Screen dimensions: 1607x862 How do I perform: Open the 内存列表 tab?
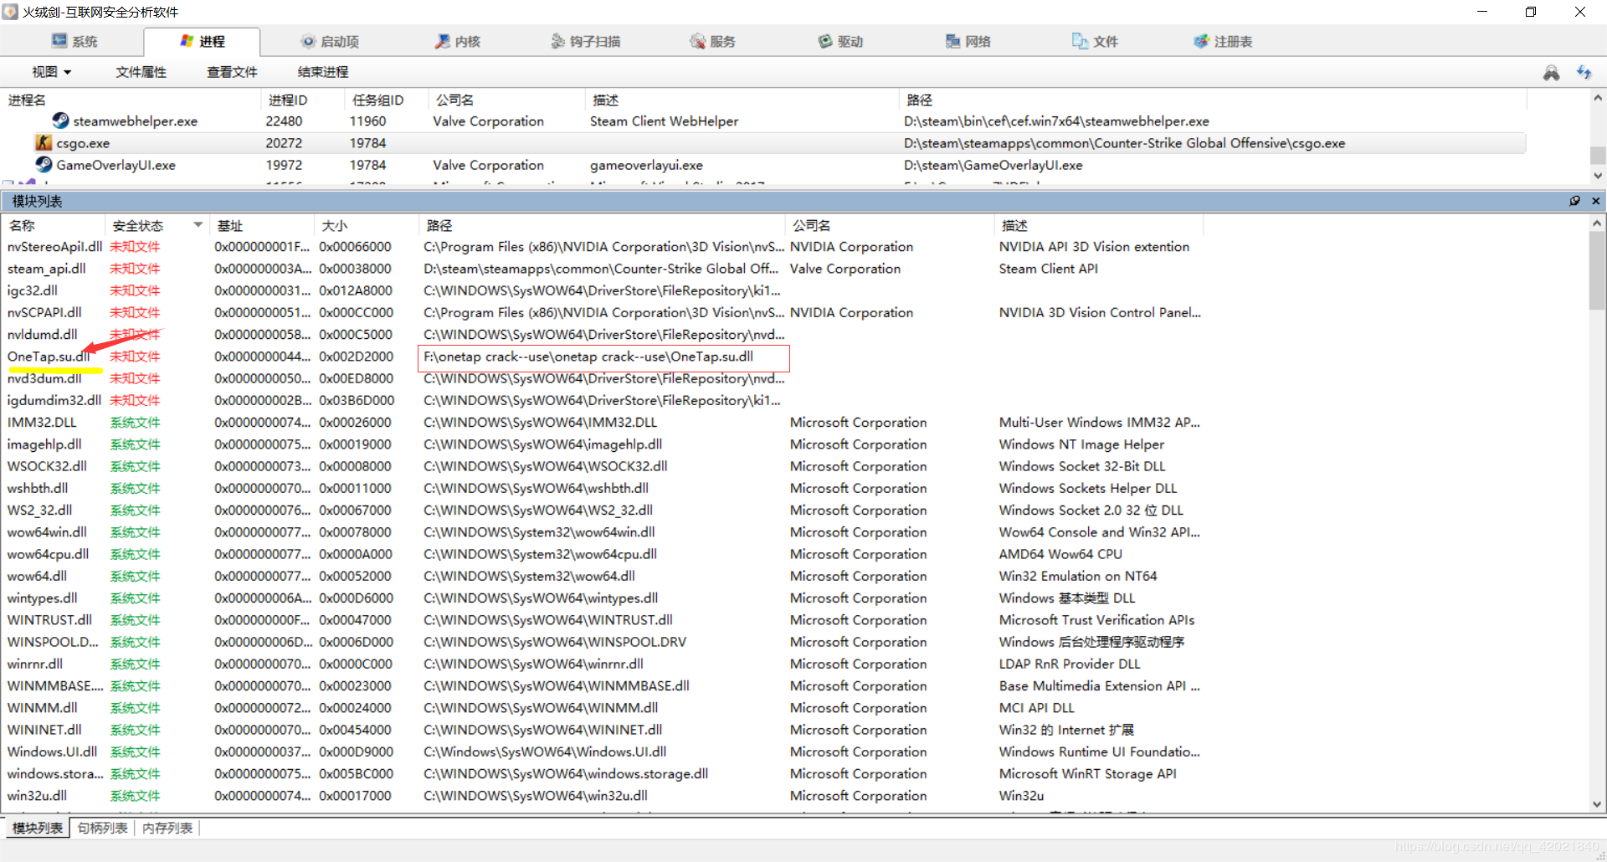(167, 828)
